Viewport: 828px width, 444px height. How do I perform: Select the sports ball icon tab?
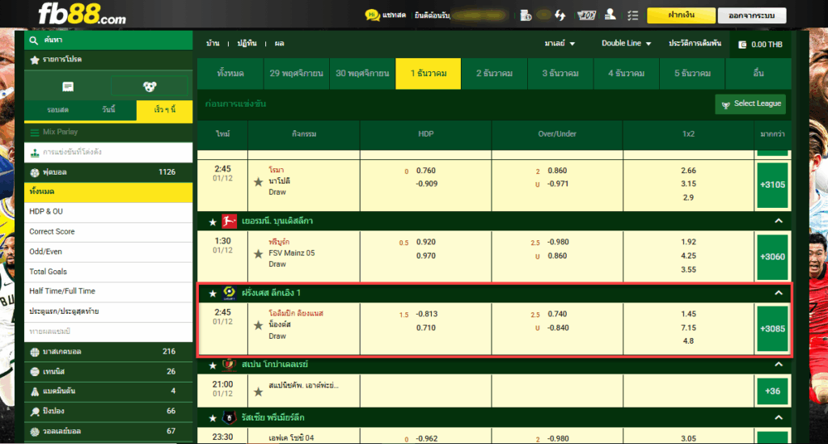[x=150, y=87]
